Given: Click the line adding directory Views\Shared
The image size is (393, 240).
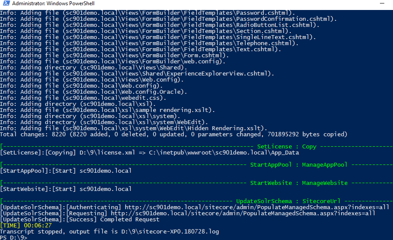Looking at the screenshot, I should tap(94, 68).
